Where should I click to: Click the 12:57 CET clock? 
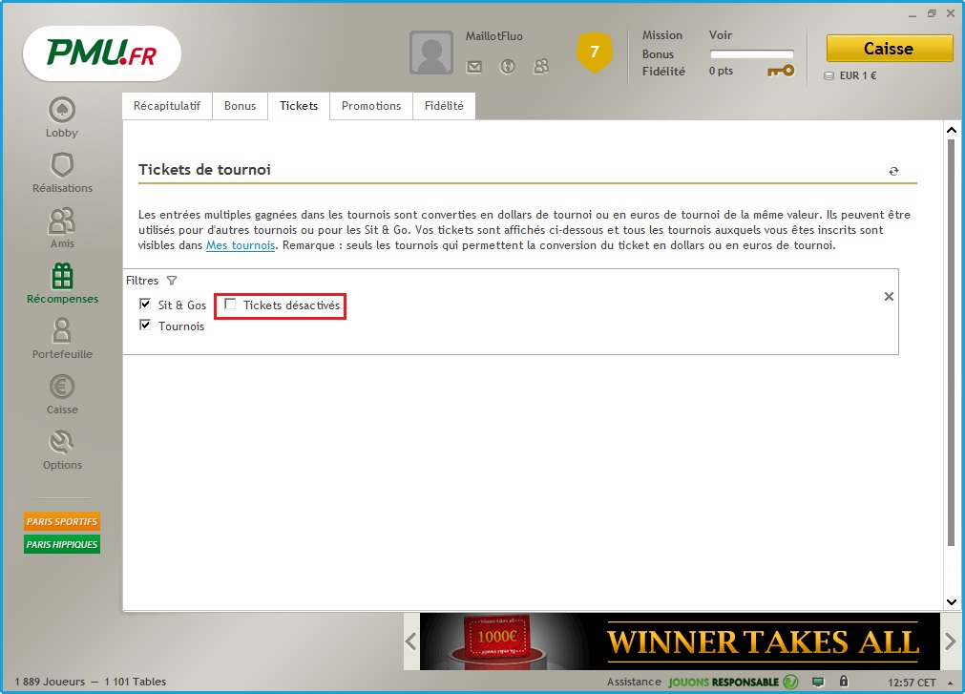(x=912, y=683)
